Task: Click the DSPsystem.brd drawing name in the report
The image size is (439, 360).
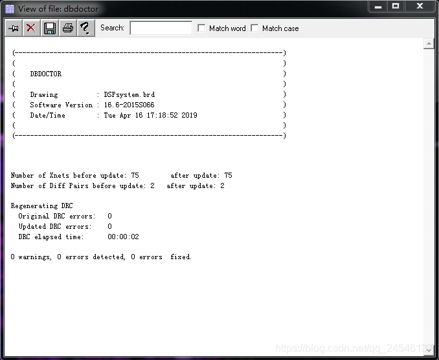Action: click(x=129, y=94)
